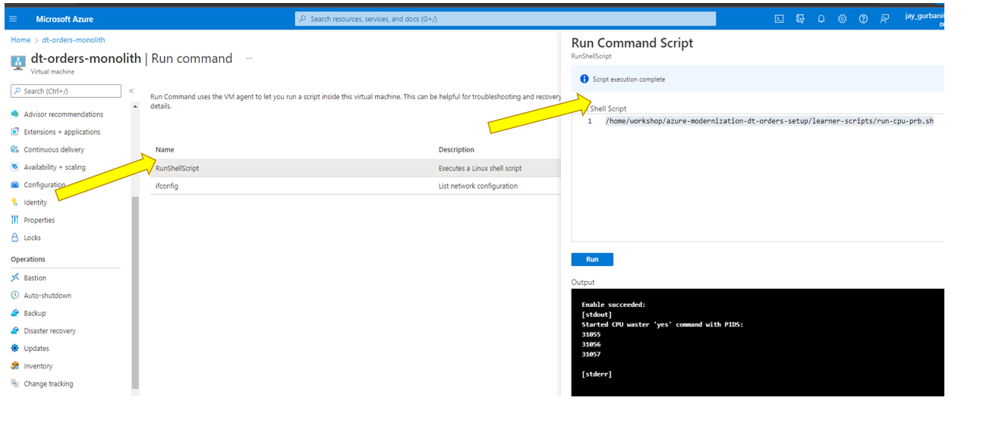Image resolution: width=999 pixels, height=432 pixels.
Task: Open the help question mark icon
Action: 863,19
